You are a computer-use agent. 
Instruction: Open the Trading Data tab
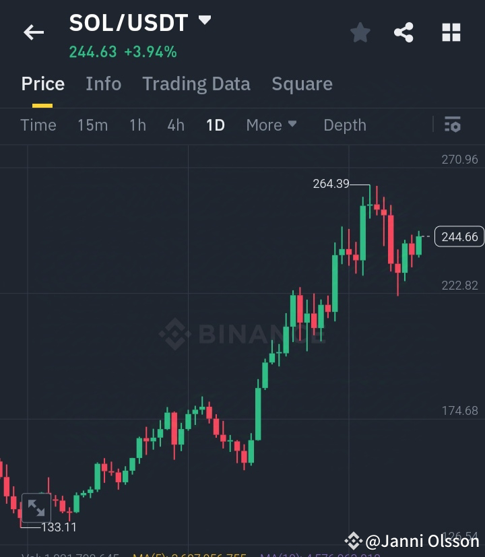click(x=196, y=84)
